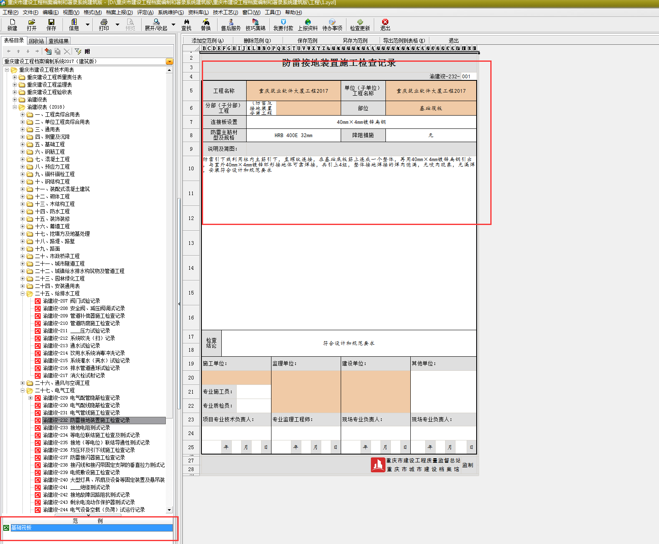The height and width of the screenshot is (544, 659).
Task: Click the 展开/收起 toolbar icon
Action: 156,24
